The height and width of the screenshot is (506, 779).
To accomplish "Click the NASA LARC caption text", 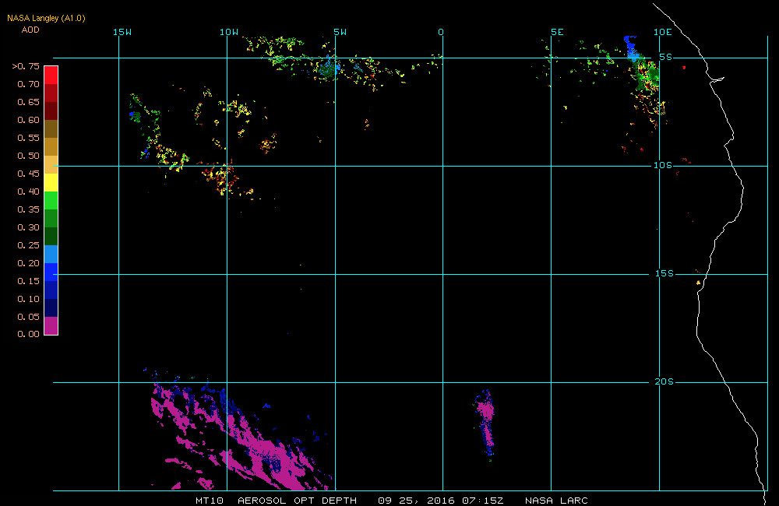I will tap(556, 501).
